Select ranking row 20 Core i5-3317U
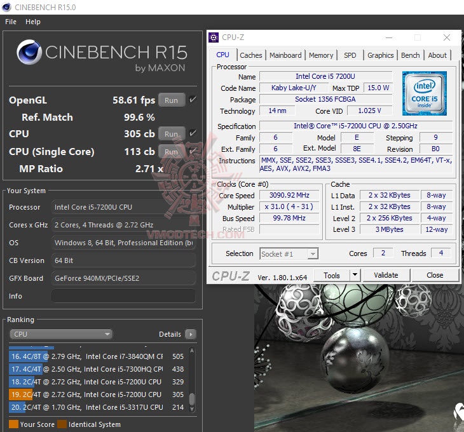The height and width of the screenshot is (432, 464). (98, 407)
